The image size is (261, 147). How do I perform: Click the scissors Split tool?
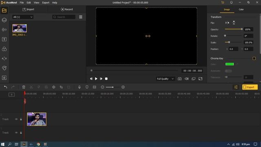pyautogui.click(x=31, y=87)
